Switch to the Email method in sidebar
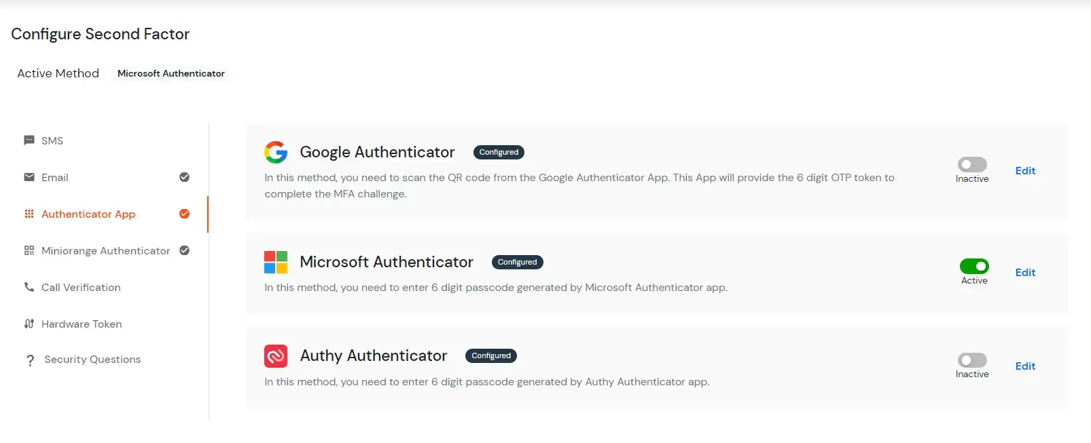The height and width of the screenshot is (443, 1091). (x=54, y=177)
